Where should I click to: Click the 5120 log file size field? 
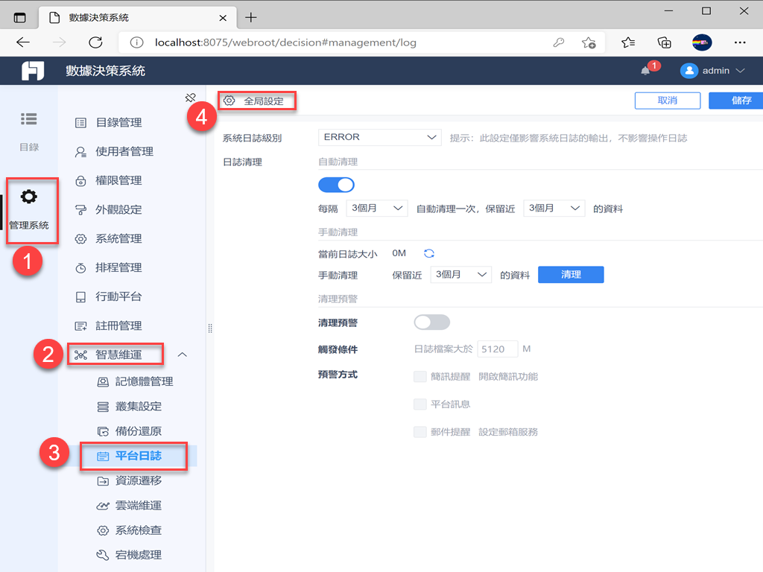[497, 347]
